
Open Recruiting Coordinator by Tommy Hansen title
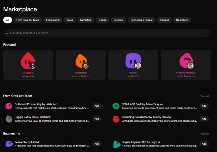[x=146, y=117]
